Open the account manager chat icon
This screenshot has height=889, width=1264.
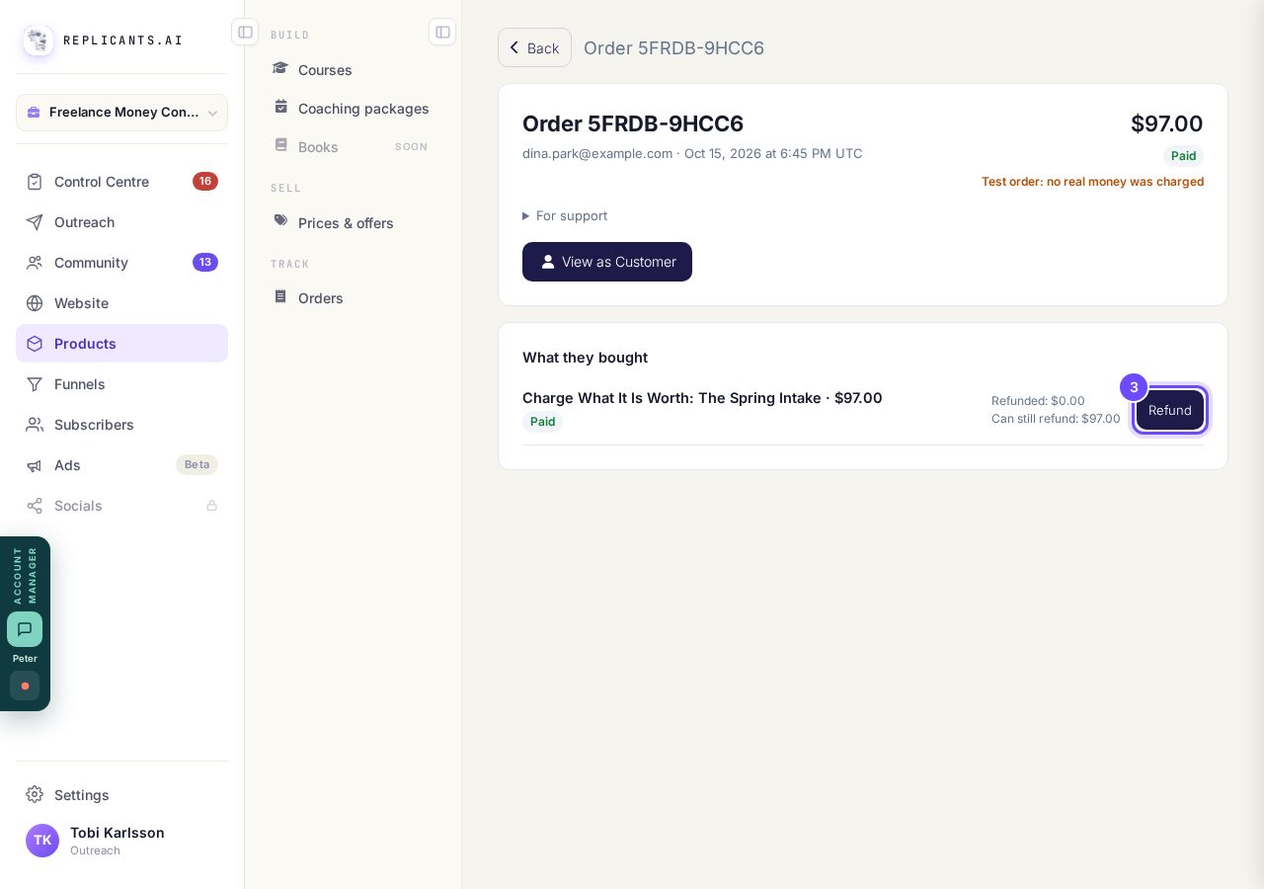coord(25,629)
